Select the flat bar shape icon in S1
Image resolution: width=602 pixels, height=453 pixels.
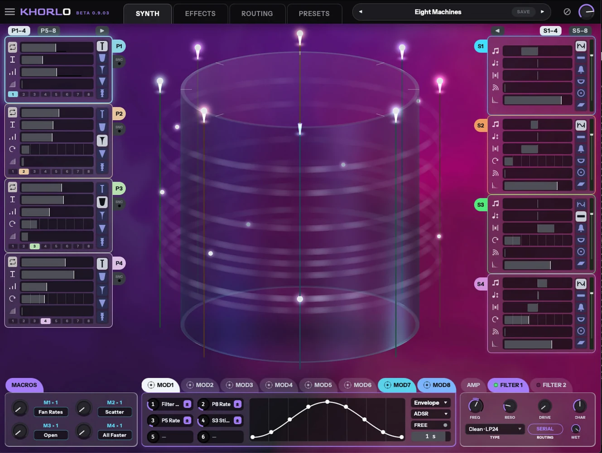pos(581,58)
